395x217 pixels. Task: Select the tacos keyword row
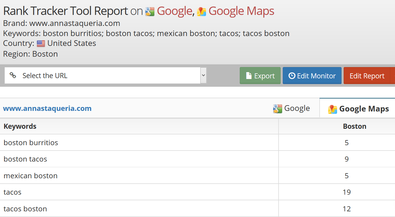197,192
